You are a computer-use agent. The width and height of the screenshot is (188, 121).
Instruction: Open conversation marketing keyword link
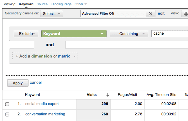tap(45, 114)
